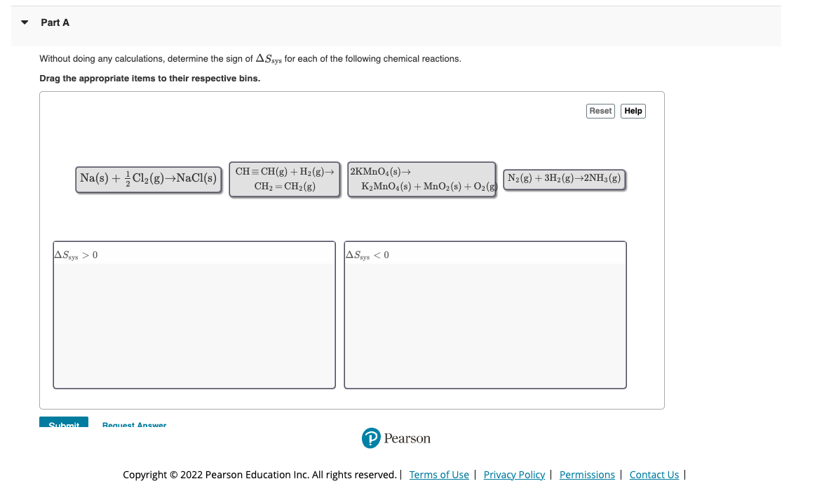Click inside the ΔSsys < 0 bin

click(x=485, y=323)
